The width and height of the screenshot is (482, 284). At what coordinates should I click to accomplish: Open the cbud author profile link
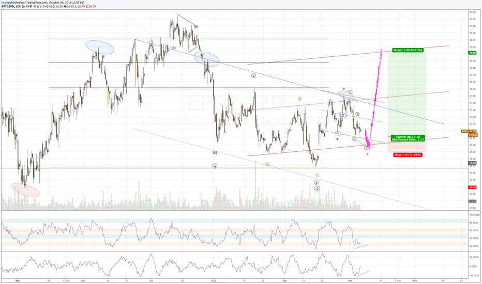click(x=4, y=3)
